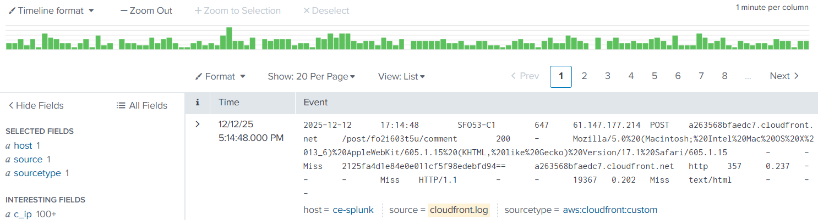Open the Format dropdown above events

pyautogui.click(x=220, y=76)
